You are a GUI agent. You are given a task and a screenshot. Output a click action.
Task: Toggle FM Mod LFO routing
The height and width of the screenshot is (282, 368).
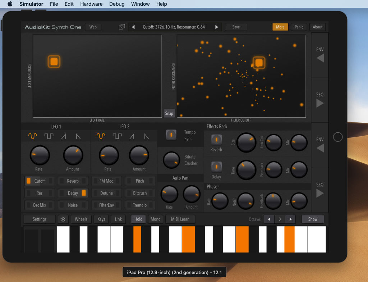click(106, 181)
